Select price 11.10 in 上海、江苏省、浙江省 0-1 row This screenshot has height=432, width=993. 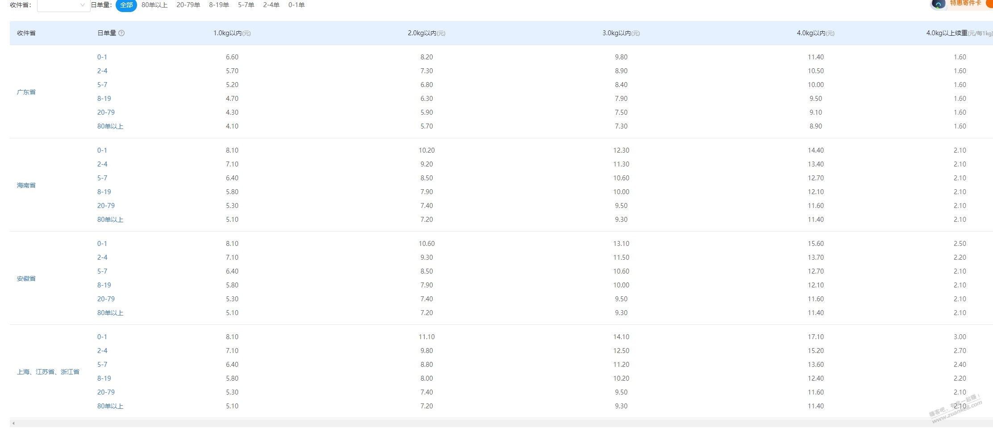click(x=427, y=337)
